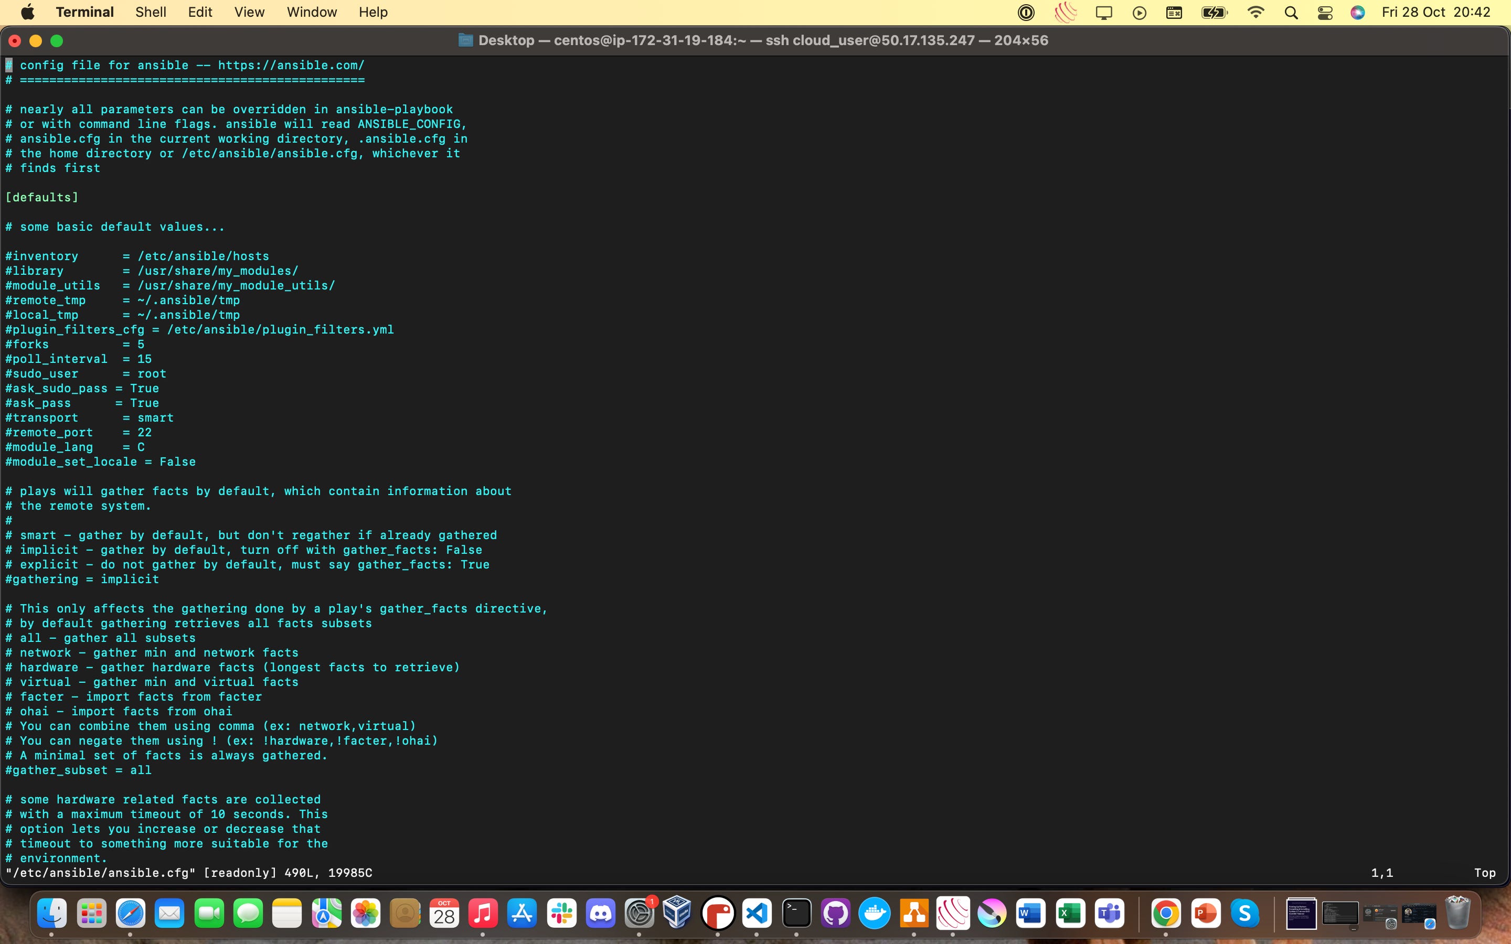This screenshot has width=1511, height=944.
Task: Open the Window menu in the menu bar
Action: point(312,12)
